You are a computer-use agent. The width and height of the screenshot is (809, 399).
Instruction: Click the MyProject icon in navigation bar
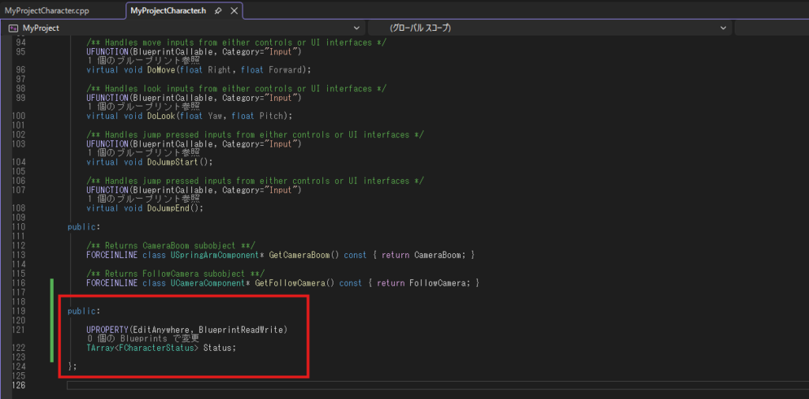[x=13, y=28]
